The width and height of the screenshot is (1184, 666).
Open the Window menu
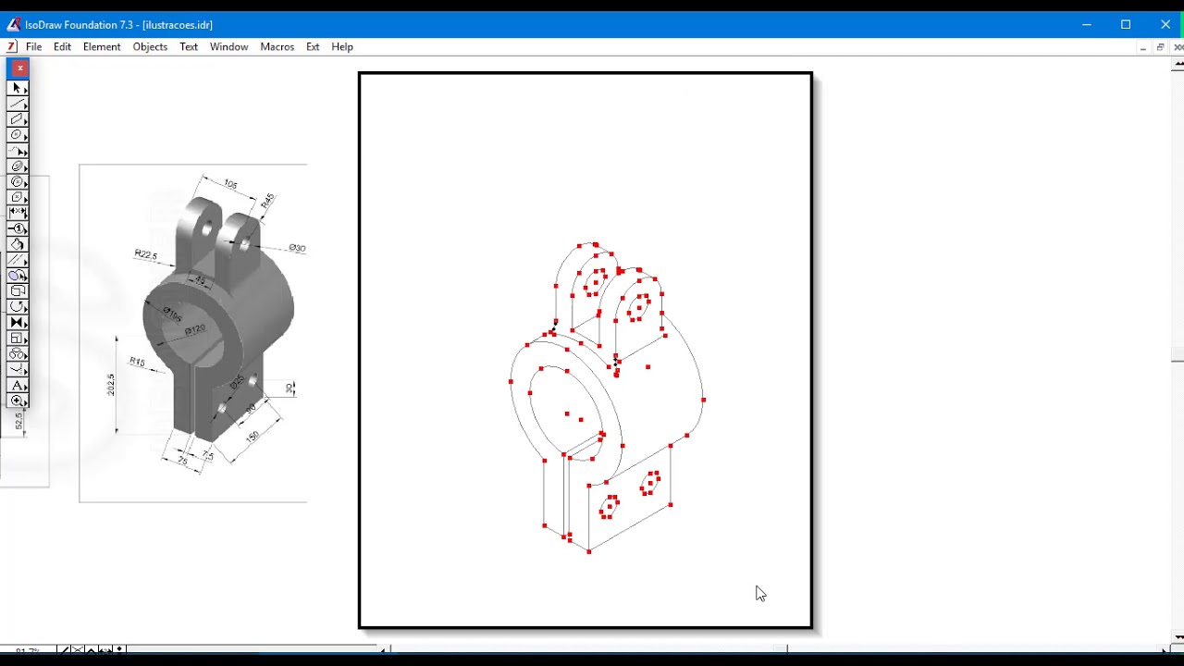[x=228, y=46]
